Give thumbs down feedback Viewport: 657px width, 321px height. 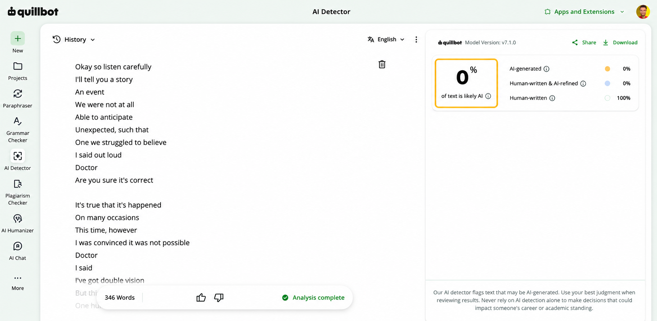point(219,298)
